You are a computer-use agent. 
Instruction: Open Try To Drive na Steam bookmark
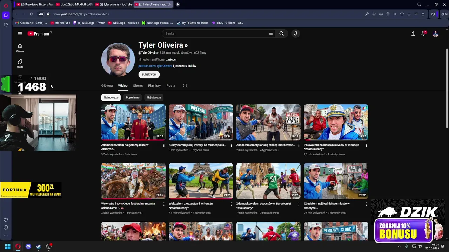[x=193, y=23]
